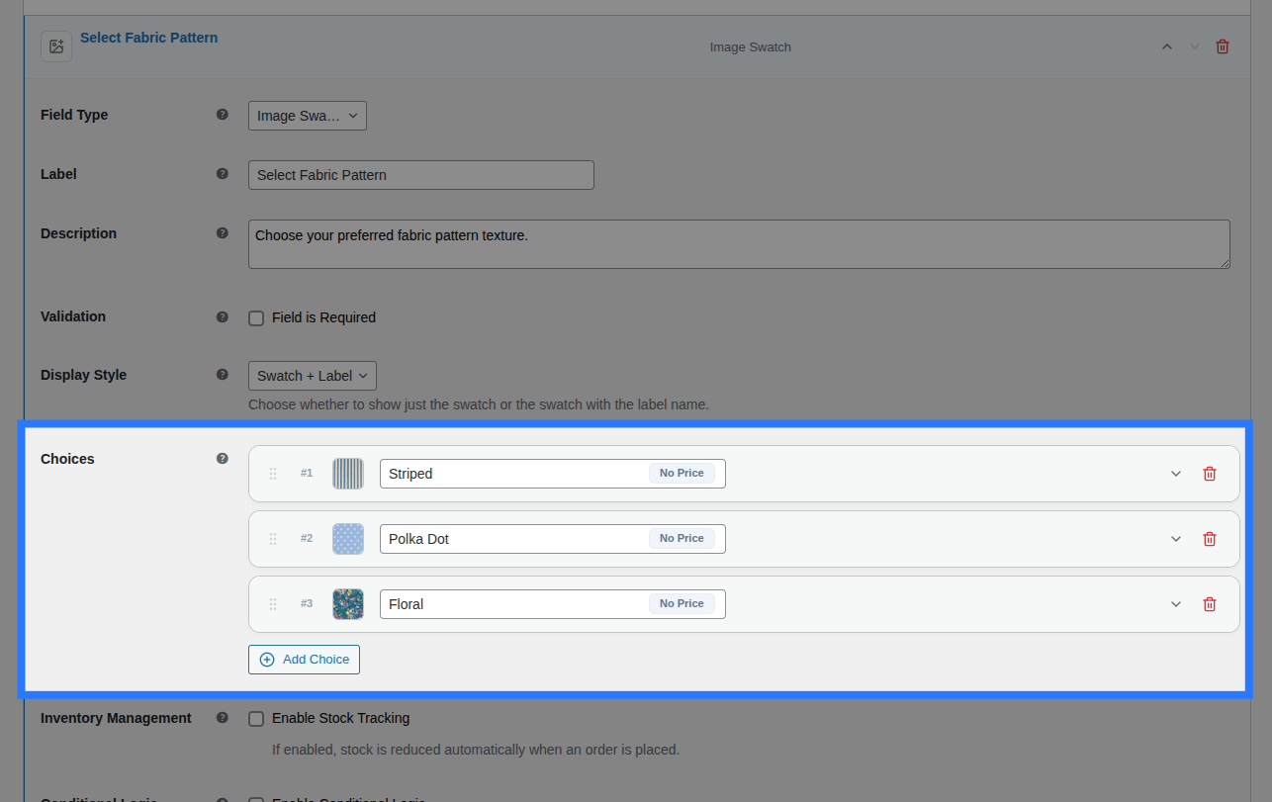Expand the Polka Dot choice options

[x=1176, y=539]
